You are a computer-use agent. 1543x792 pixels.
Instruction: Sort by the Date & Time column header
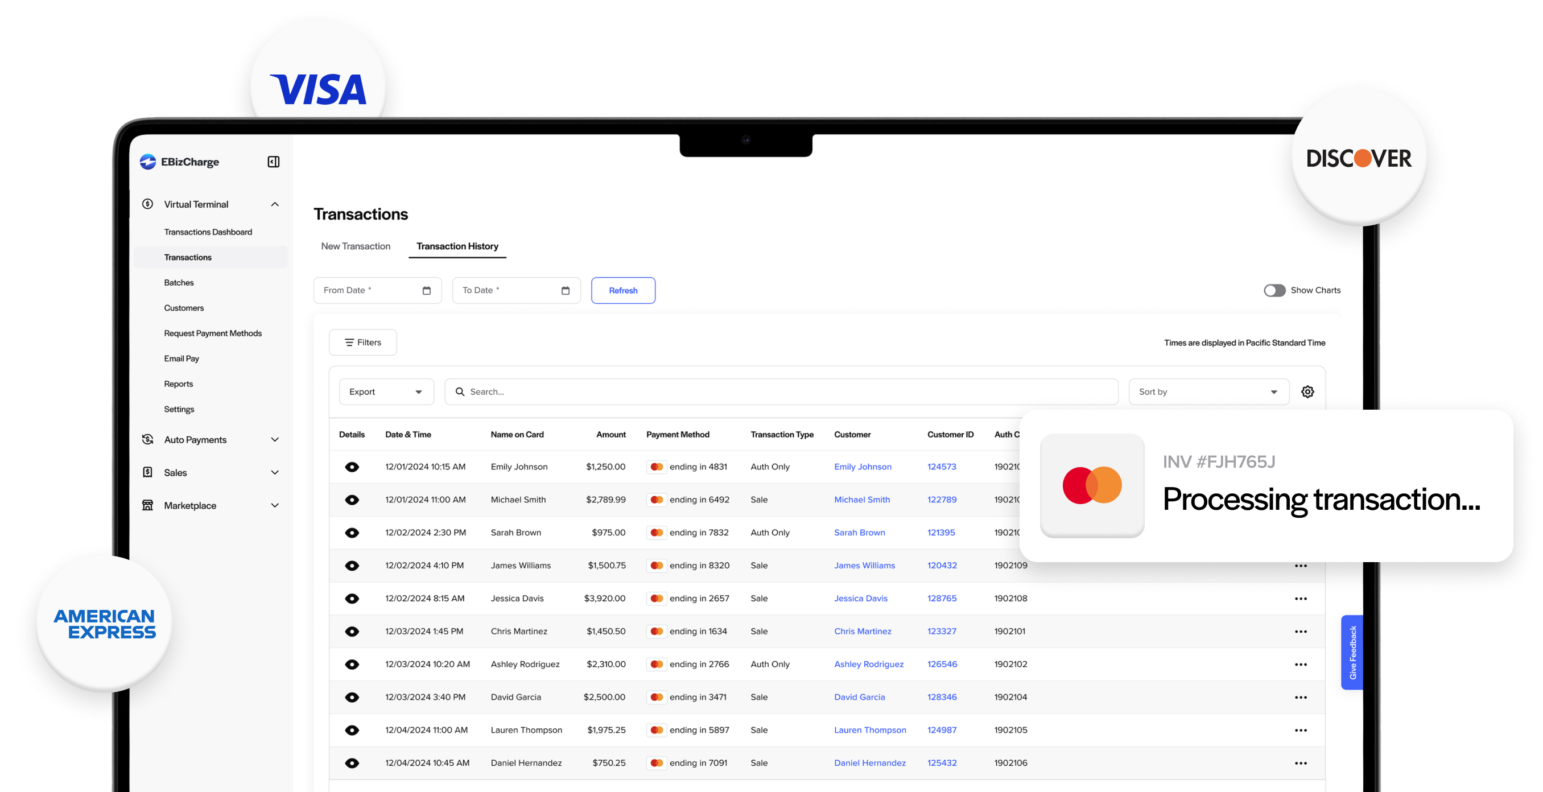(408, 435)
